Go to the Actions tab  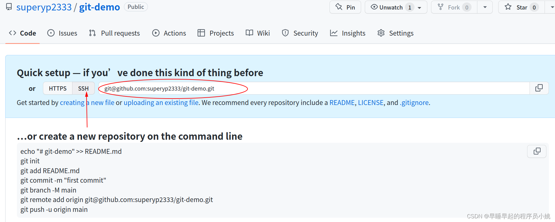point(169,33)
